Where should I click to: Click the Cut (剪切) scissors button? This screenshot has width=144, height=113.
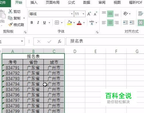[x=14, y=11]
